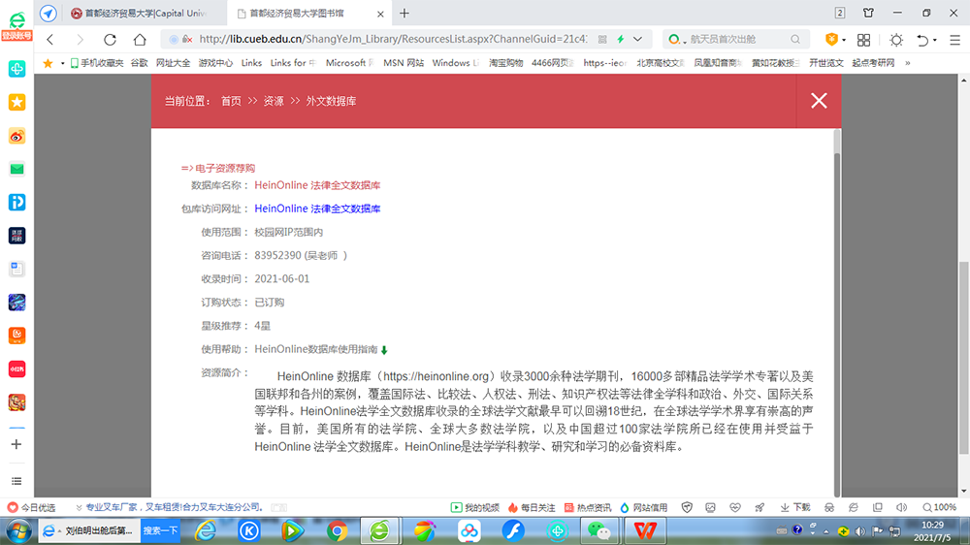The height and width of the screenshot is (545, 970).
Task: Click the 登录账号 login logo
Action: click(x=16, y=27)
